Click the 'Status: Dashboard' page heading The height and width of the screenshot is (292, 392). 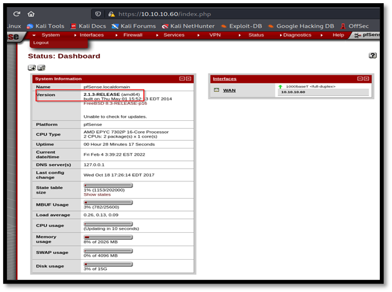(x=64, y=56)
